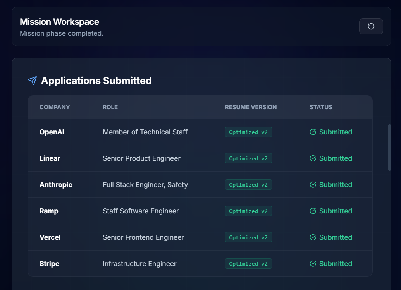Click the STATUS column header
The width and height of the screenshot is (401, 290).
321,107
